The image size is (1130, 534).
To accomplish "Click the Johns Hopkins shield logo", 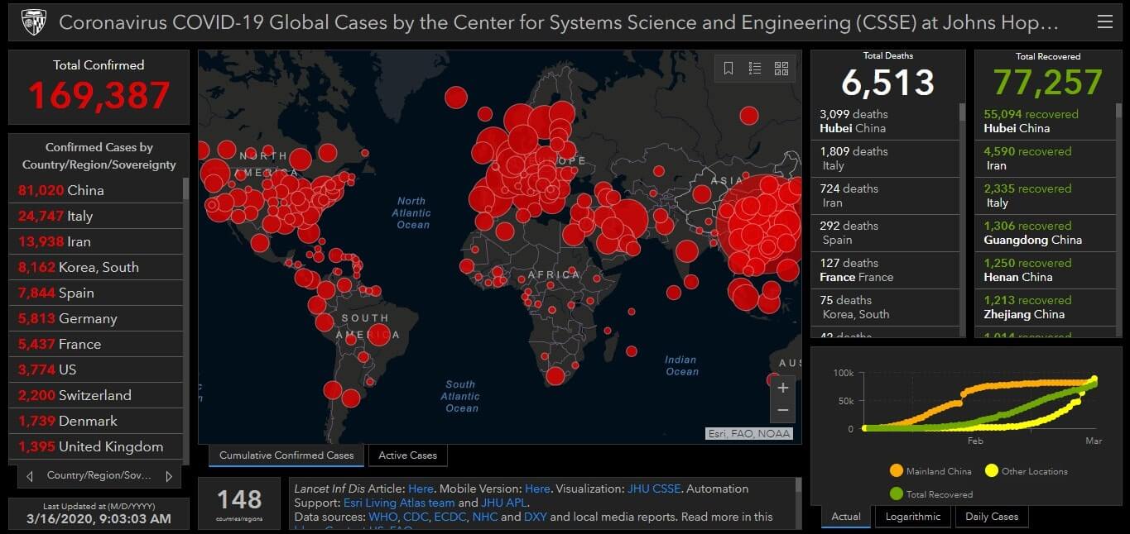I will click(x=33, y=21).
